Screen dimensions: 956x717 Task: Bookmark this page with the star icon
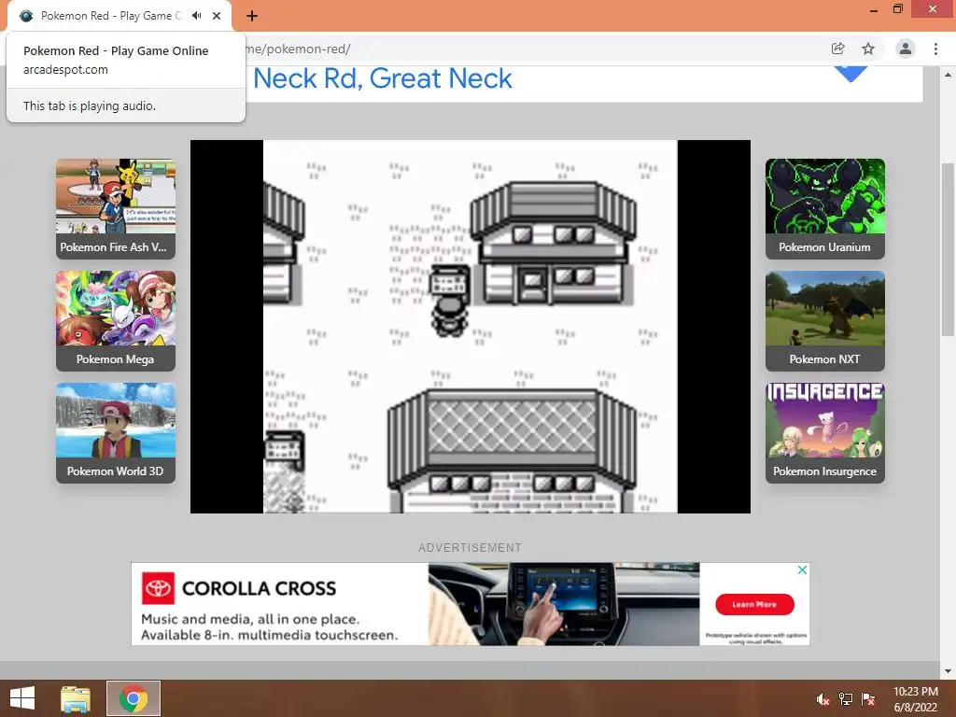pyautogui.click(x=868, y=49)
